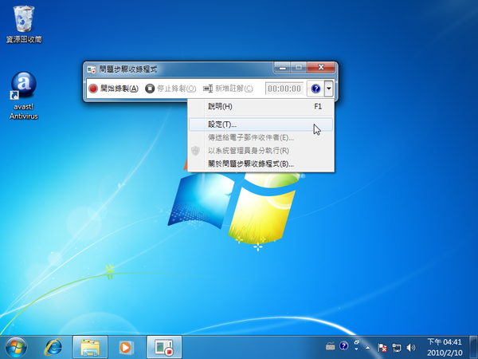Show hidden tray icons arrow
478x359 pixels.
[367, 347]
